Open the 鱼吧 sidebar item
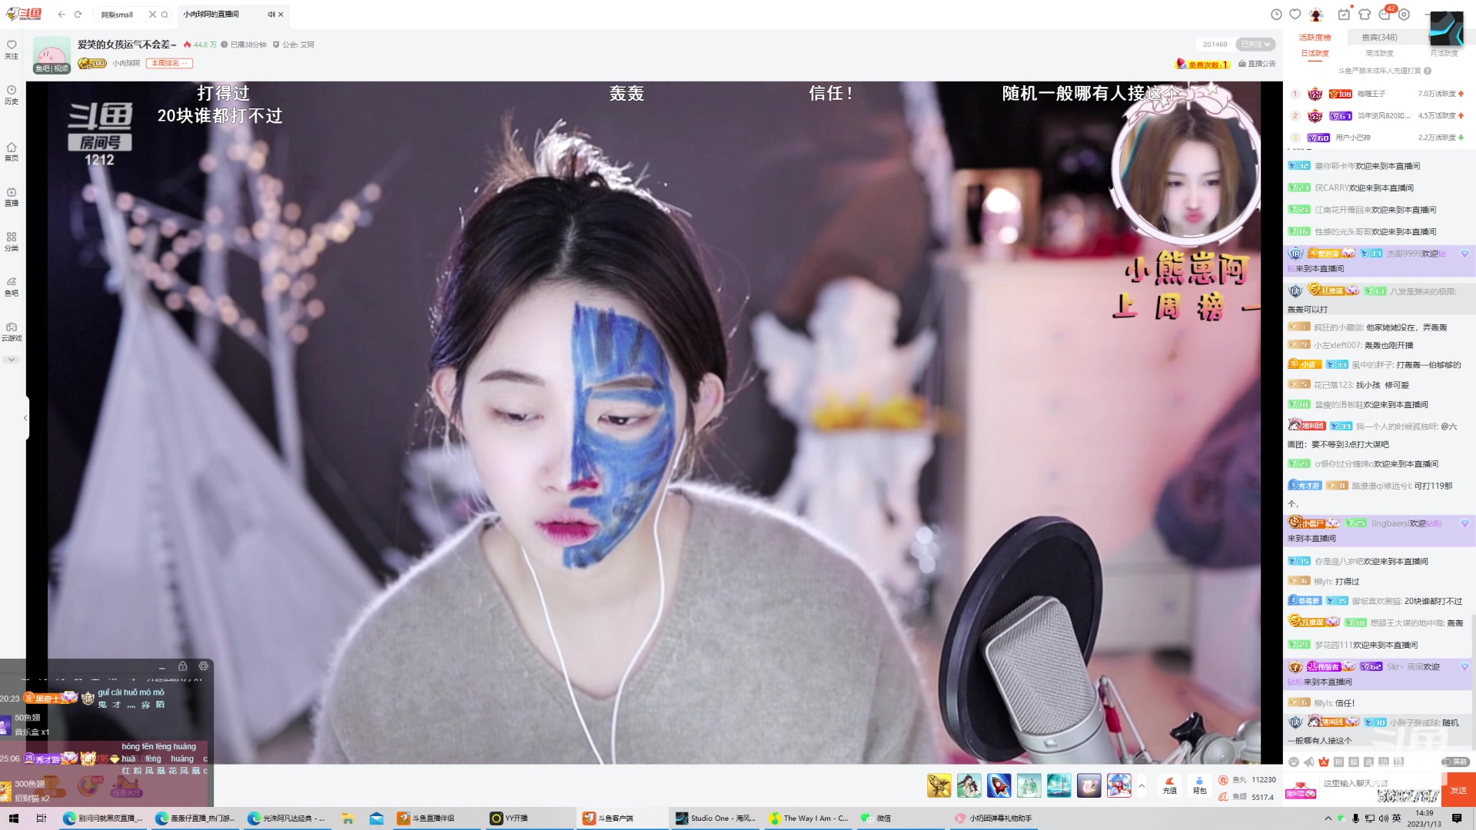1476x830 pixels. coord(12,286)
